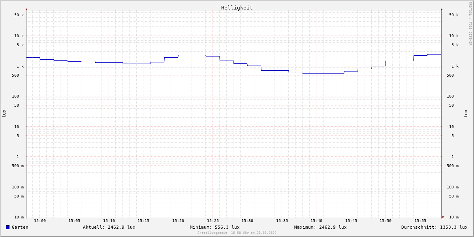The height and width of the screenshot is (237, 474).
Task: Select the 15:45 time axis label
Action: (x=351, y=221)
